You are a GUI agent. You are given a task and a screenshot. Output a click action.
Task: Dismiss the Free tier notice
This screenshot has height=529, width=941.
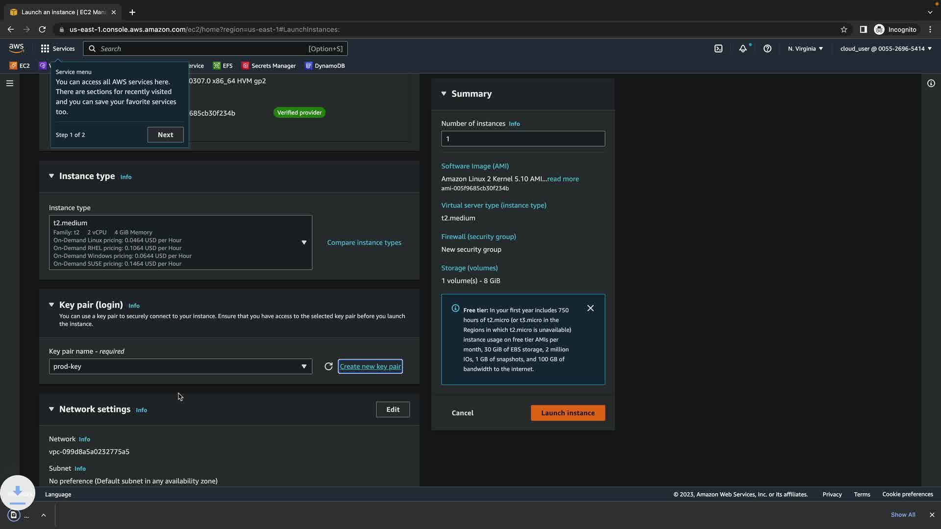pyautogui.click(x=590, y=308)
